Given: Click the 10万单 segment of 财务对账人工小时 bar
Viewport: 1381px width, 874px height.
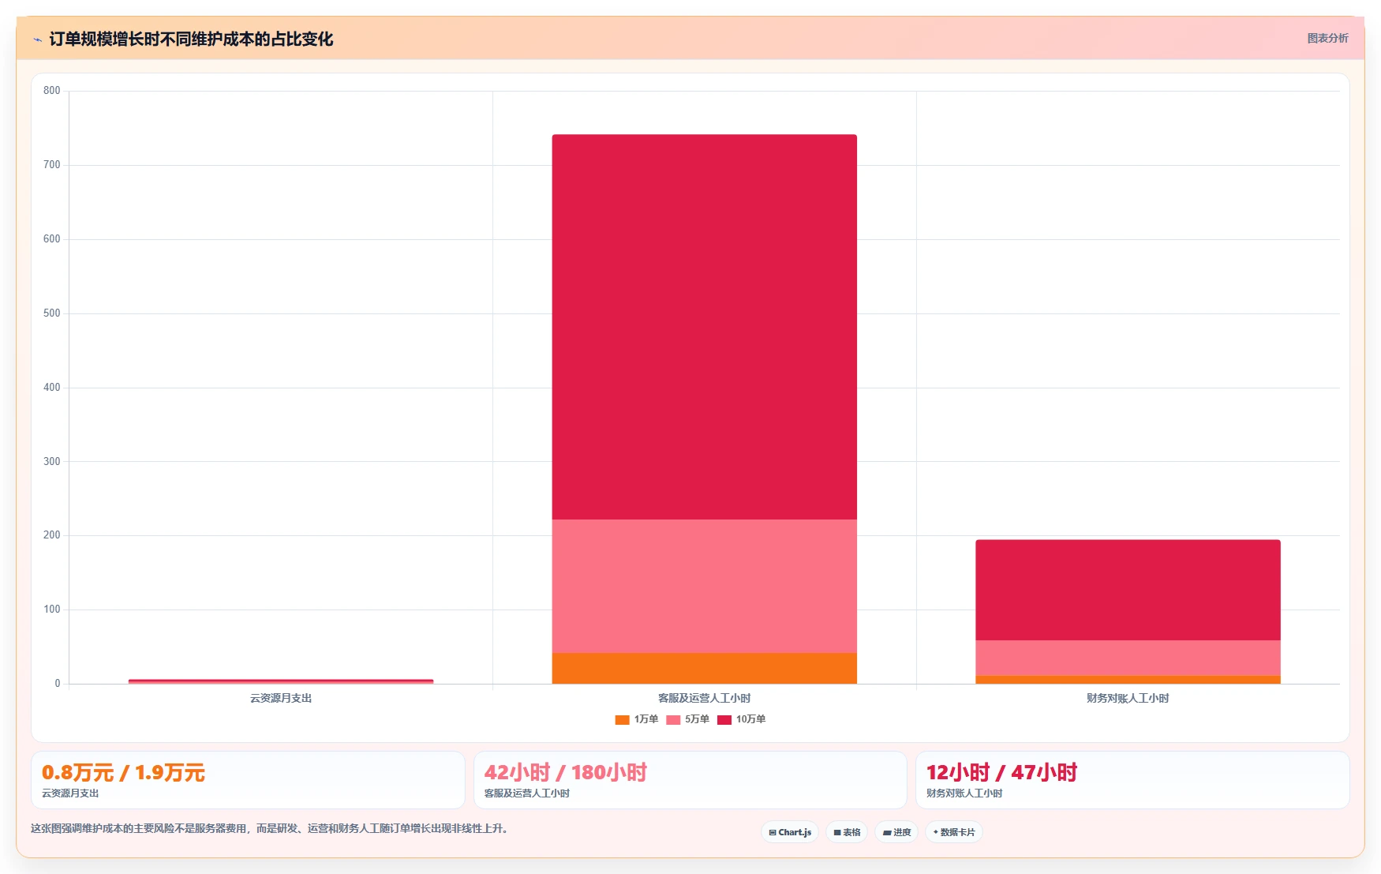Looking at the screenshot, I should click(1128, 590).
